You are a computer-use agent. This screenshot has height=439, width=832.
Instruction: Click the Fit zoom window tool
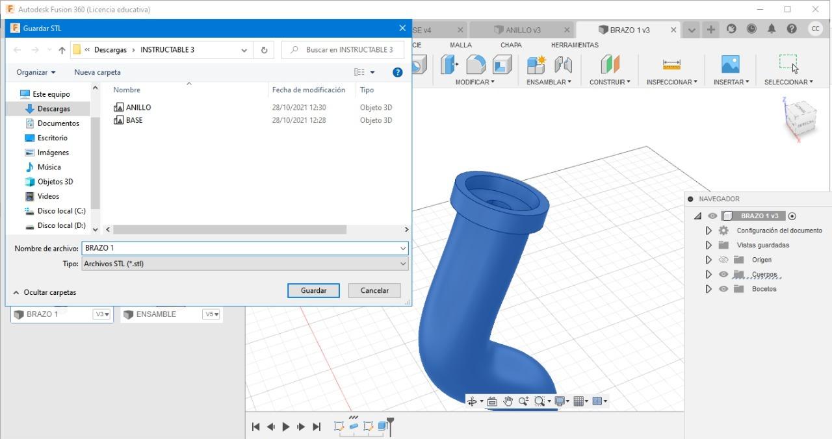click(539, 401)
